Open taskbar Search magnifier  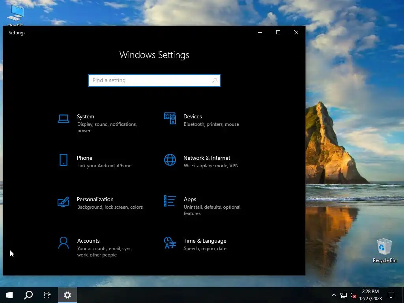point(28,295)
